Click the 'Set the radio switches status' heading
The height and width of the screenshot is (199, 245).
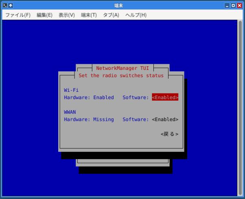121,76
